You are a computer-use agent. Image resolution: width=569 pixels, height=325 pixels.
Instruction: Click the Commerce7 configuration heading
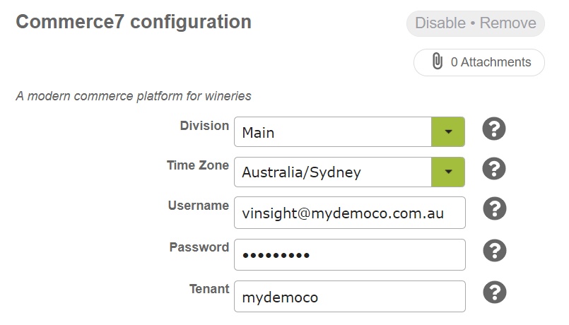point(134,22)
